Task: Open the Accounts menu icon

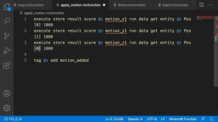Action: [7, 94]
